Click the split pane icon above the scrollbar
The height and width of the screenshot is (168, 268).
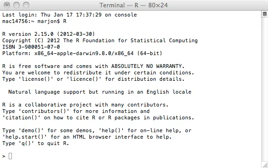(265, 14)
